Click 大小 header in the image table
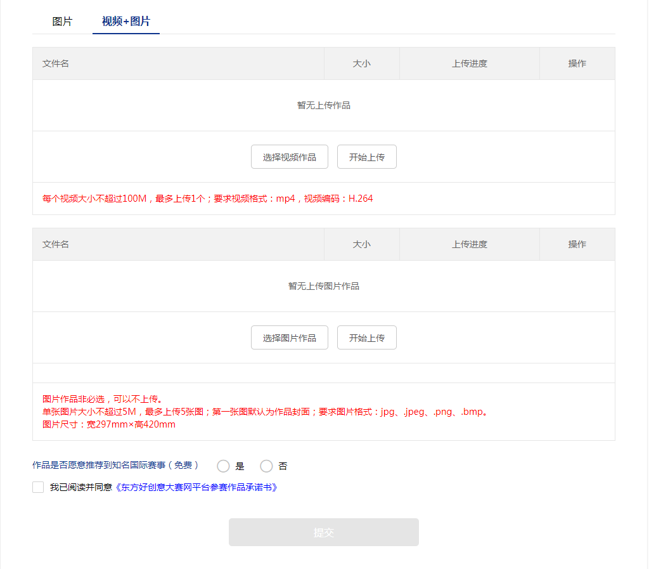This screenshot has height=569, width=649. 362,244
